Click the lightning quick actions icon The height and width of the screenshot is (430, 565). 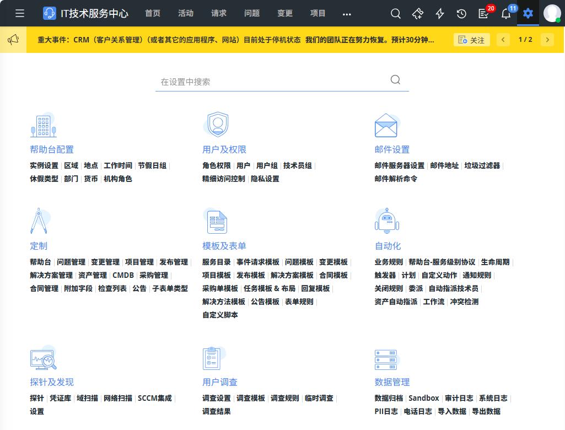click(440, 13)
